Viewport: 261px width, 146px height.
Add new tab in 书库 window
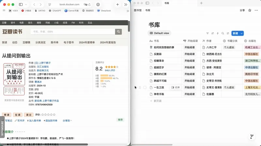pyautogui.click(x=201, y=3)
